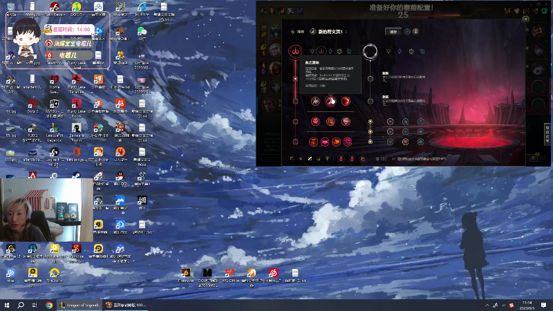Screen dimensions: 553x311
Task: Select the Treasure Hunter rune
Action: click(x=313, y=142)
